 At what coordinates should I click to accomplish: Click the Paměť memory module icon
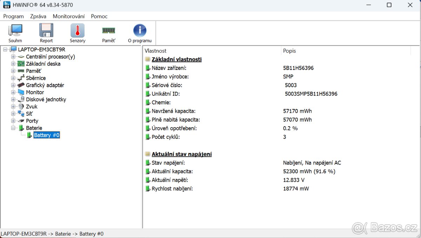[x=109, y=31]
